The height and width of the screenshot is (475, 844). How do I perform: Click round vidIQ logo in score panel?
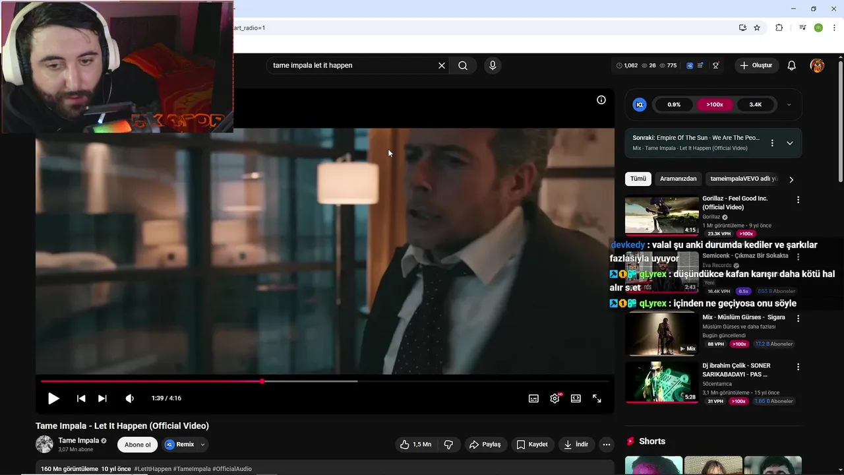(x=639, y=104)
